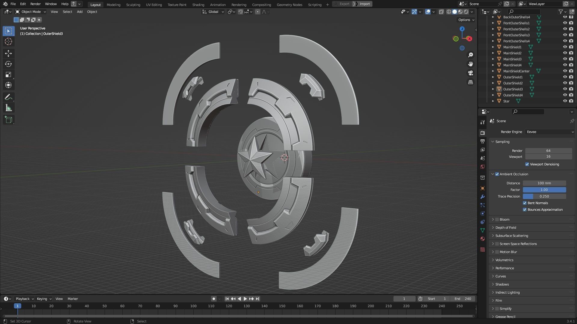Open the View Layer properties tab

point(483,150)
